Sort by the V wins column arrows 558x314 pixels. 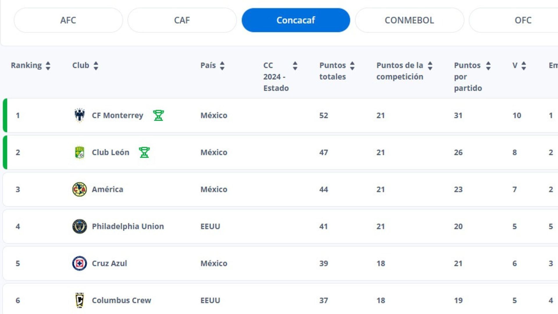[x=524, y=66]
